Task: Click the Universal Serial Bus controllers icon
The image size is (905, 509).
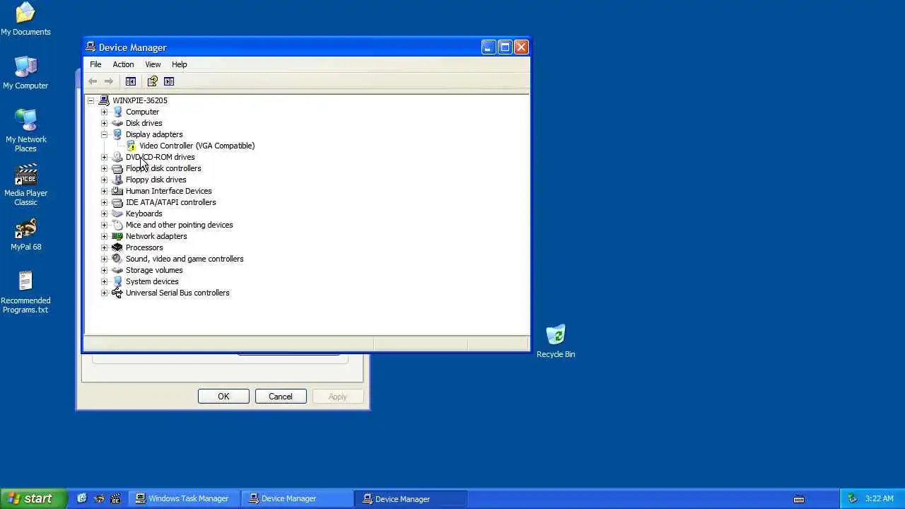Action: click(117, 293)
